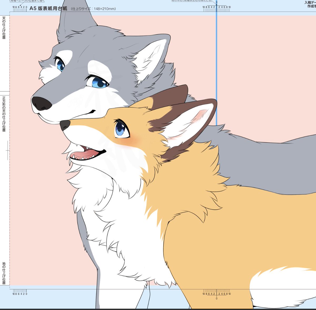Click the 天の仕上げ位置 label on left margin
316x310 pixels.
4,28
